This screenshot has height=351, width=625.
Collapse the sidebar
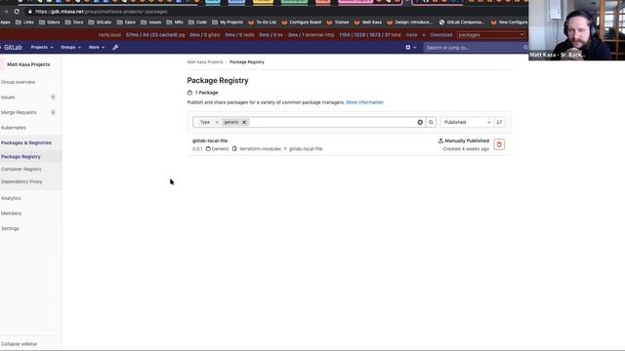tap(20, 344)
